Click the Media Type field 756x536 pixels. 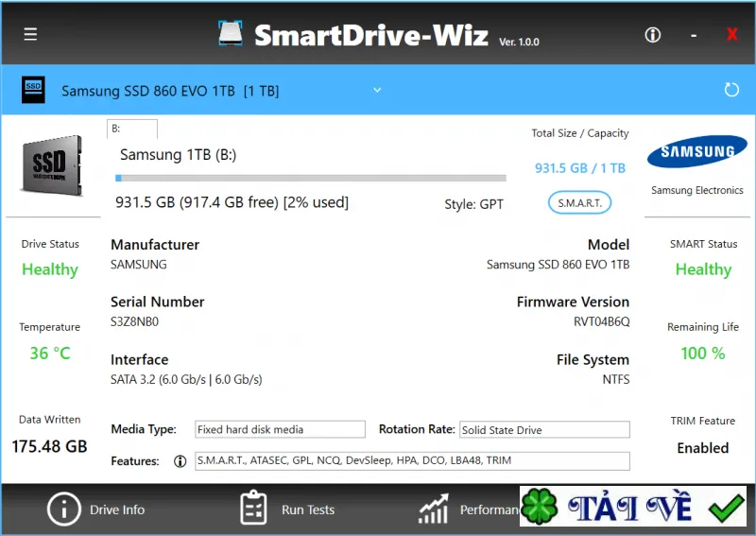[x=280, y=429]
